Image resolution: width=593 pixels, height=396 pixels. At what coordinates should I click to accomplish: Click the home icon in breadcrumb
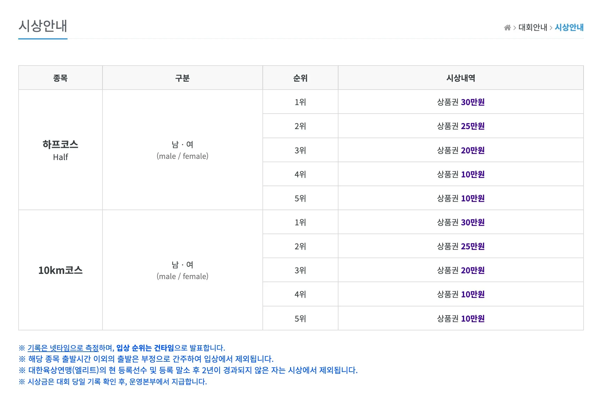tap(507, 28)
